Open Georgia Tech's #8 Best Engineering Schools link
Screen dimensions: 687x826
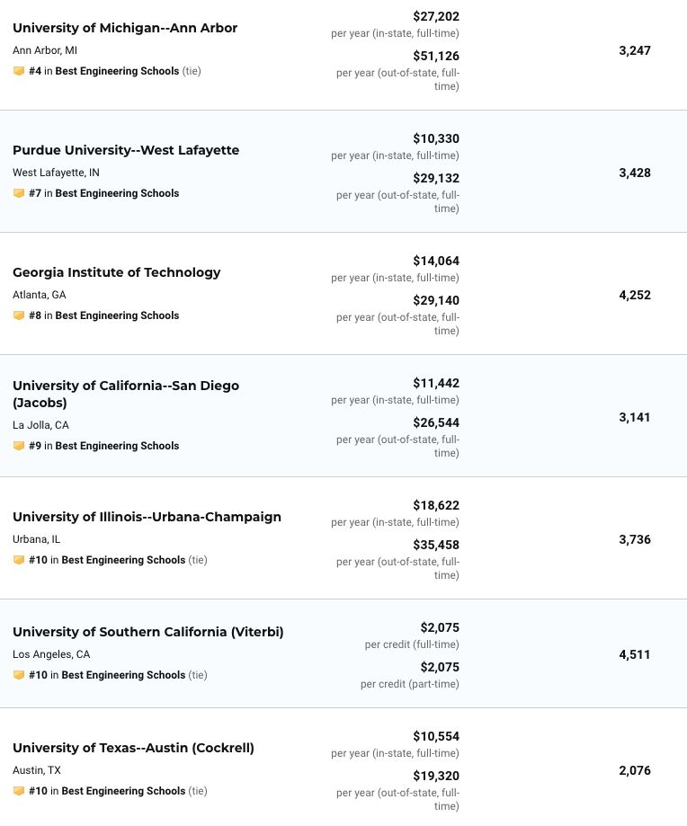tap(117, 315)
